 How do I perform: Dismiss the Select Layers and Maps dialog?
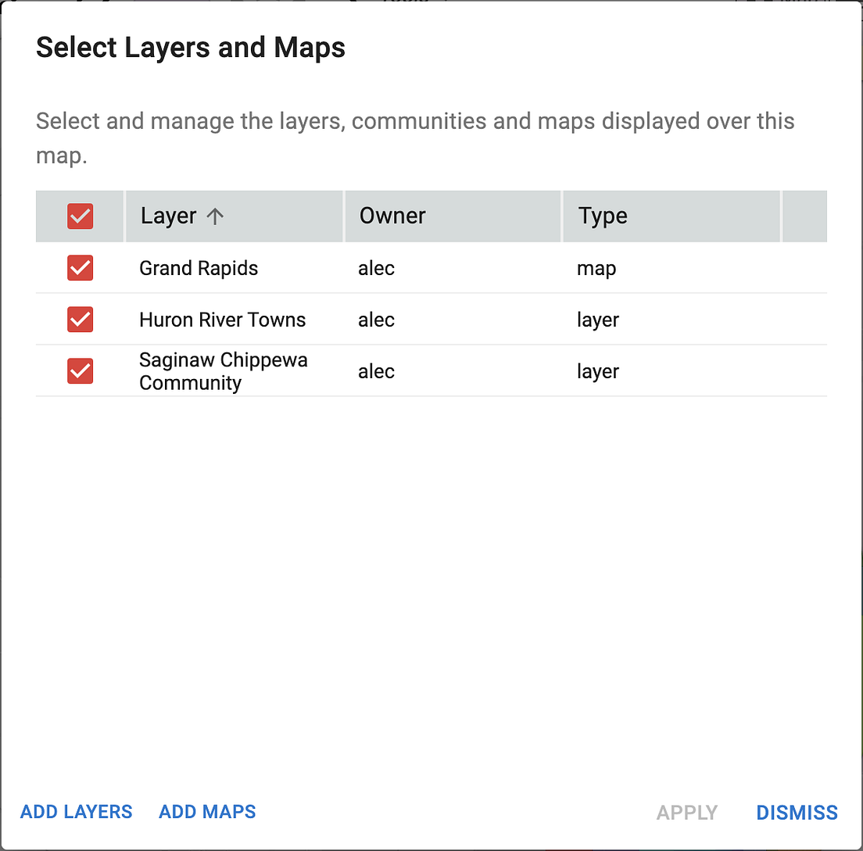click(x=797, y=812)
